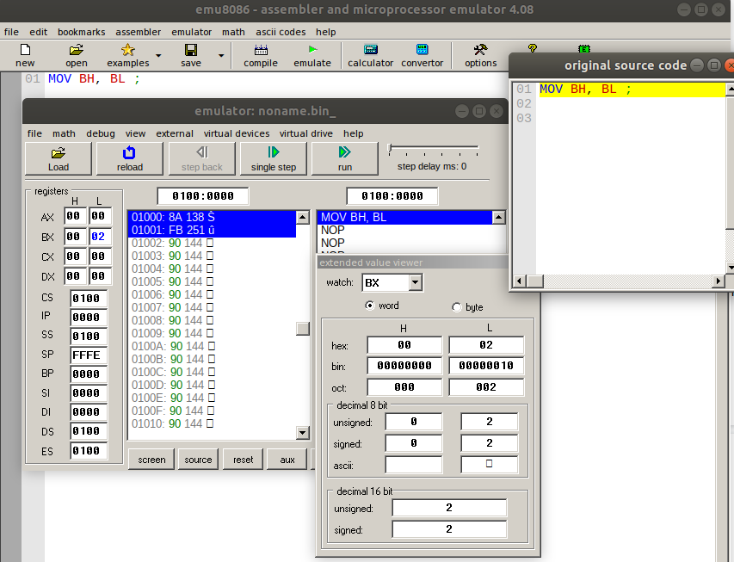Click the screen button
This screenshot has height=562, width=734.
pos(151,460)
